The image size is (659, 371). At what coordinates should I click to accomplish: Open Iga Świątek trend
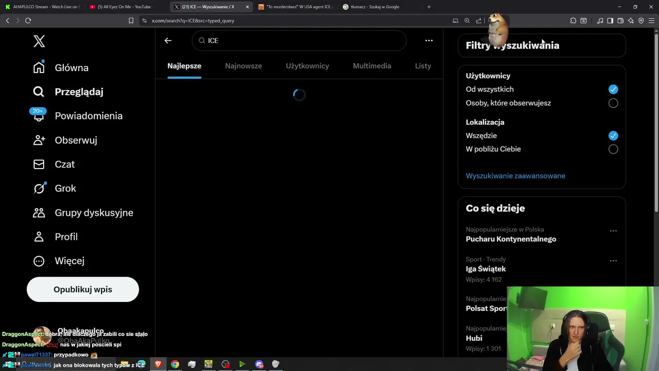(x=485, y=269)
